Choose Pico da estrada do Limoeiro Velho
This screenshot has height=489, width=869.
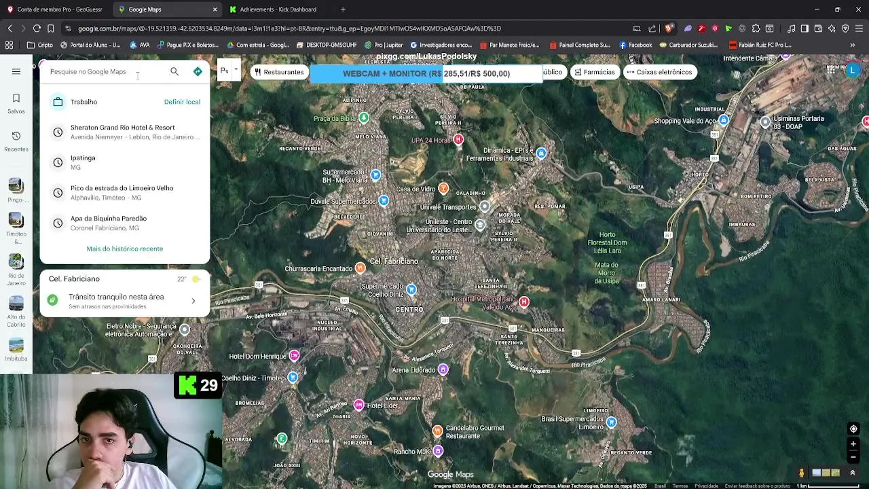click(x=125, y=192)
